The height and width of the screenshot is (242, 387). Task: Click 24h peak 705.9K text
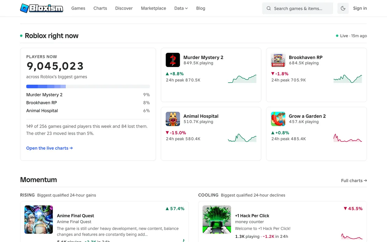[x=289, y=80]
